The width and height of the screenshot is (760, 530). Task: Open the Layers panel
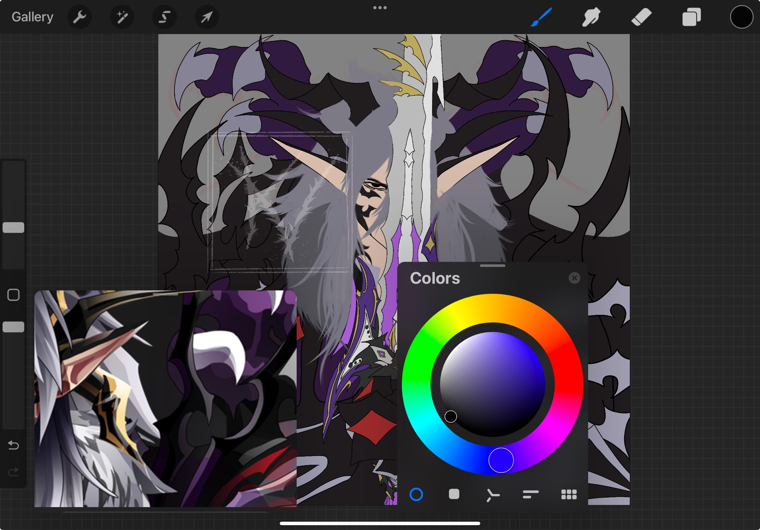click(x=692, y=17)
